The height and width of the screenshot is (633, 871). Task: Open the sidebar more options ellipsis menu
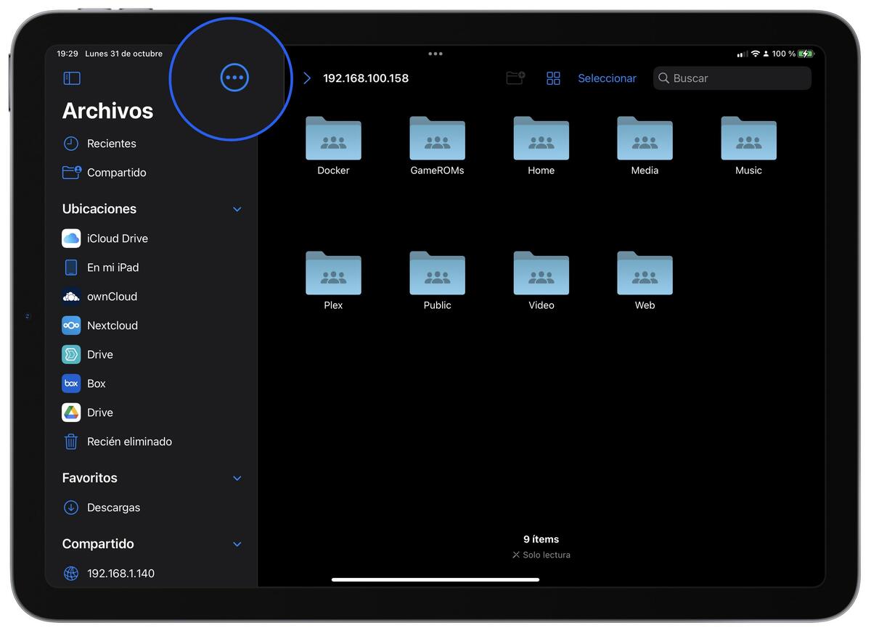click(234, 78)
